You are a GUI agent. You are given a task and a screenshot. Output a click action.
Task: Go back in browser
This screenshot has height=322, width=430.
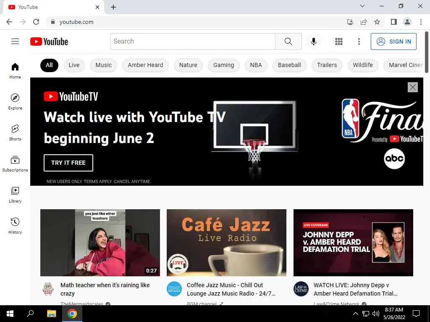point(9,22)
